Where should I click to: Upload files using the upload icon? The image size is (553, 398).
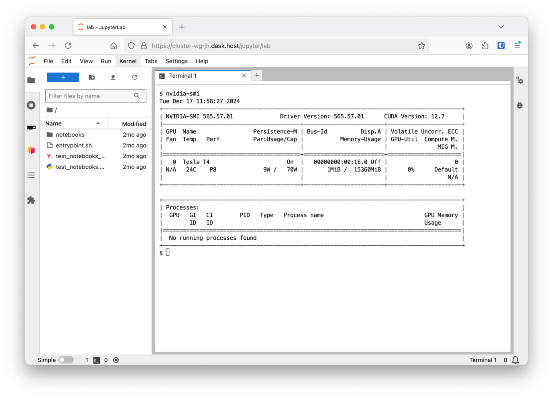(x=113, y=77)
